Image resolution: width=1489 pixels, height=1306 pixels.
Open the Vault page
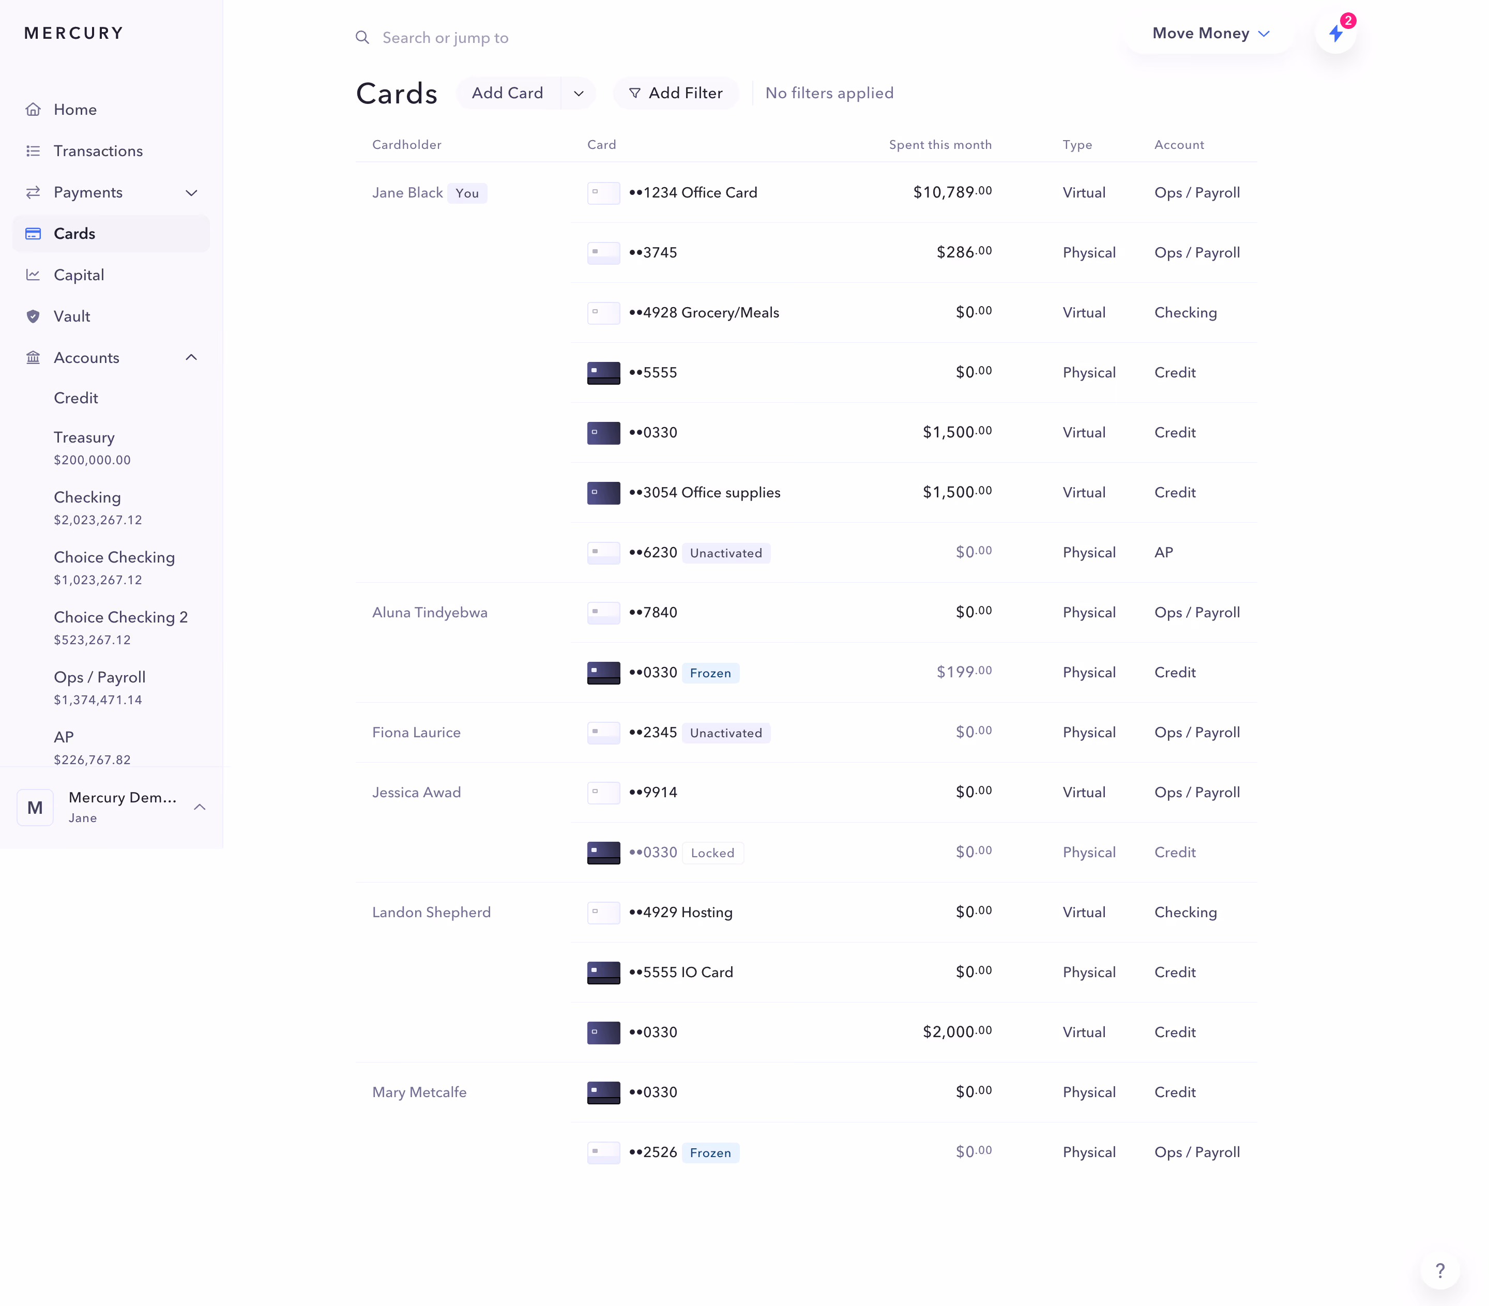(x=111, y=316)
